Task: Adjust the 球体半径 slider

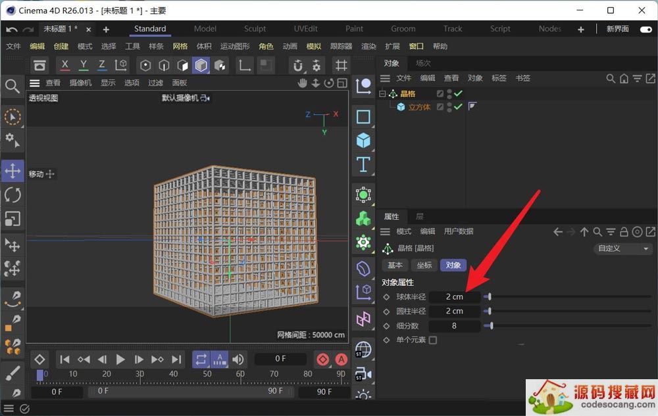Action: coord(489,297)
